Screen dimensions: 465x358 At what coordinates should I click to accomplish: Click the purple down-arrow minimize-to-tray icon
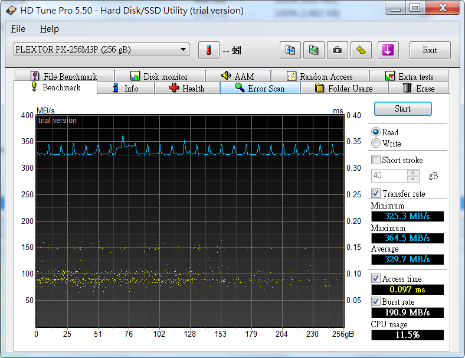[x=387, y=50]
